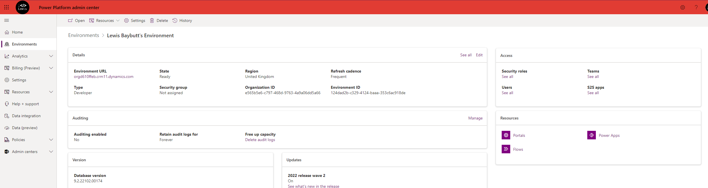Viewport: 708px width, 188px height.
Task: See all Users
Action: tap(507, 93)
